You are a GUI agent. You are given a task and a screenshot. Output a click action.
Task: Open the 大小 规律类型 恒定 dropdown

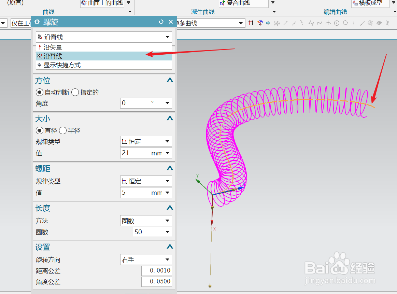[x=146, y=142]
